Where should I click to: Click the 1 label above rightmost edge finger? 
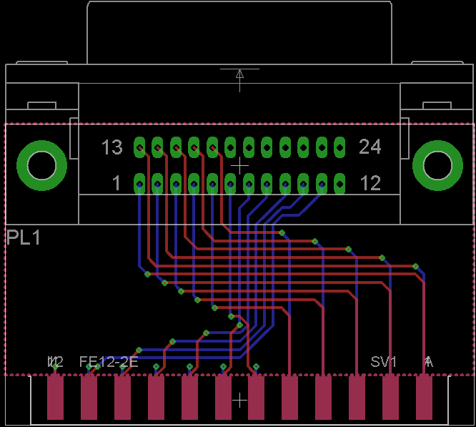(x=428, y=362)
